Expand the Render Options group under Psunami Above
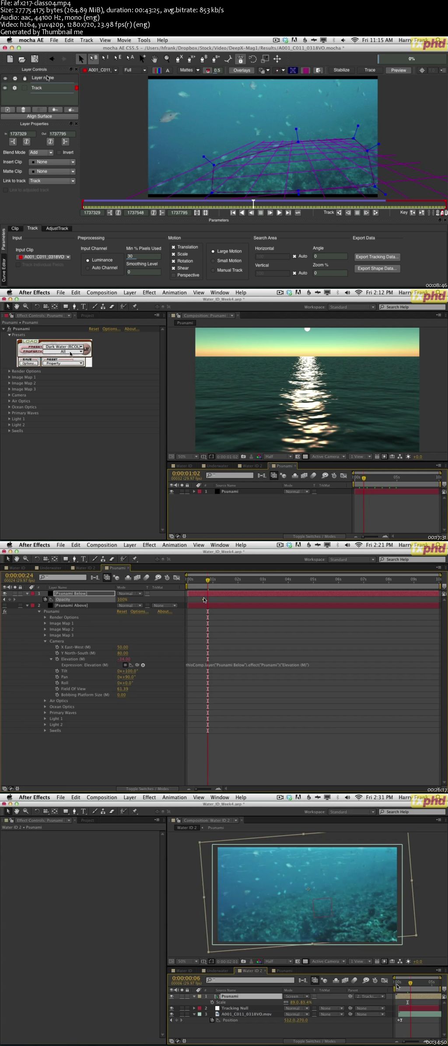Viewport: 448px width, 1046px height. click(45, 617)
